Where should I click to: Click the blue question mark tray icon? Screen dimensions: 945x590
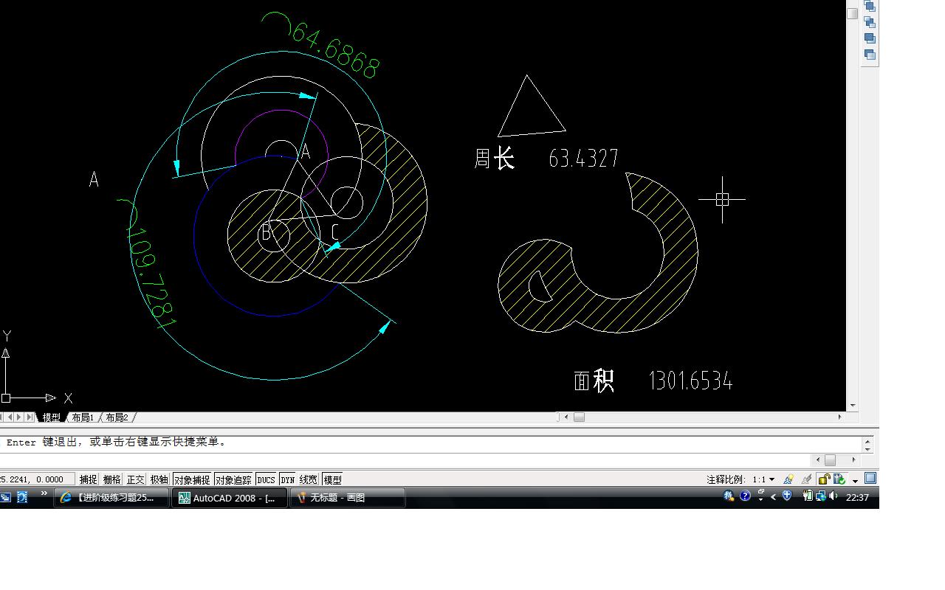pyautogui.click(x=745, y=496)
